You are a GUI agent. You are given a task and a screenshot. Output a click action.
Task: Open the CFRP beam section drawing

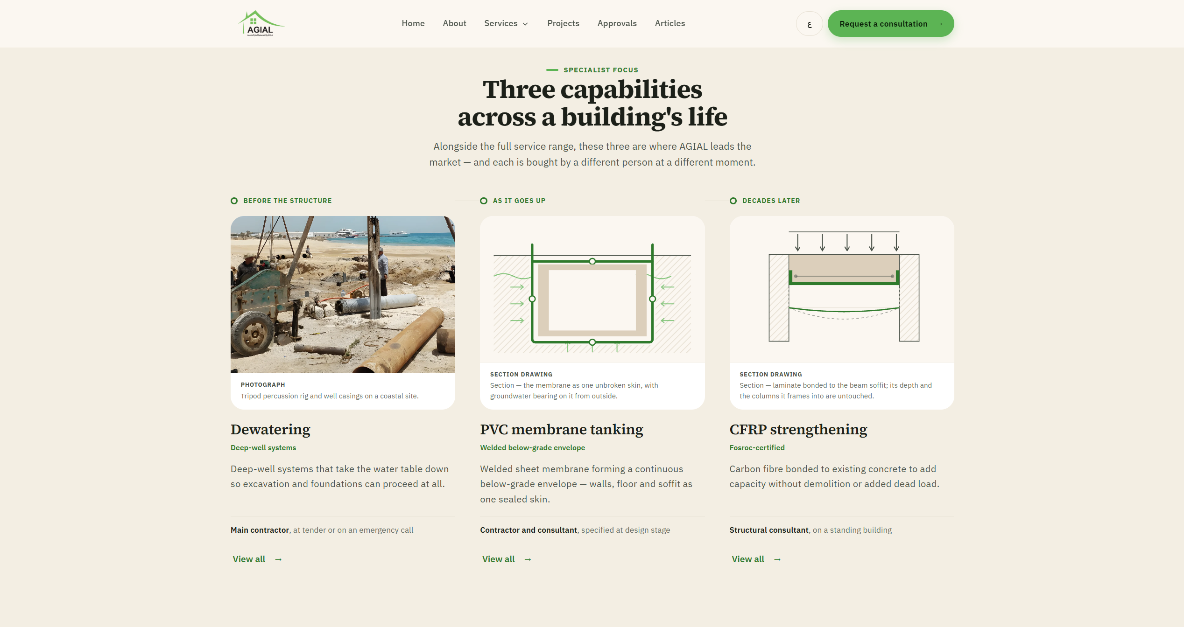(842, 289)
